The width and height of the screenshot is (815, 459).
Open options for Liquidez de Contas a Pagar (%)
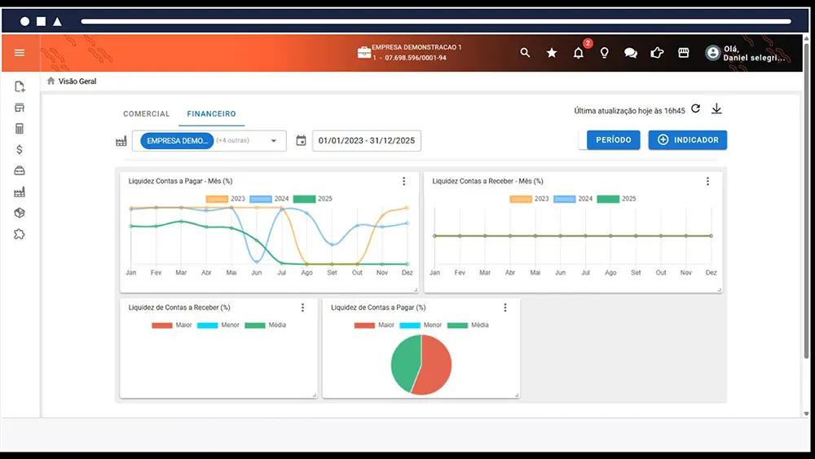[x=504, y=307]
